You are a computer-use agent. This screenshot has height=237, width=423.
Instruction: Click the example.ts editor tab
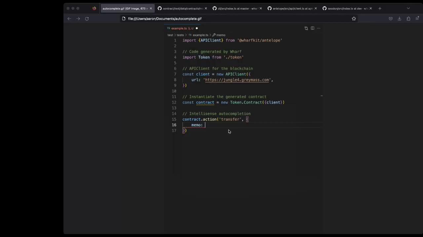(x=182, y=28)
